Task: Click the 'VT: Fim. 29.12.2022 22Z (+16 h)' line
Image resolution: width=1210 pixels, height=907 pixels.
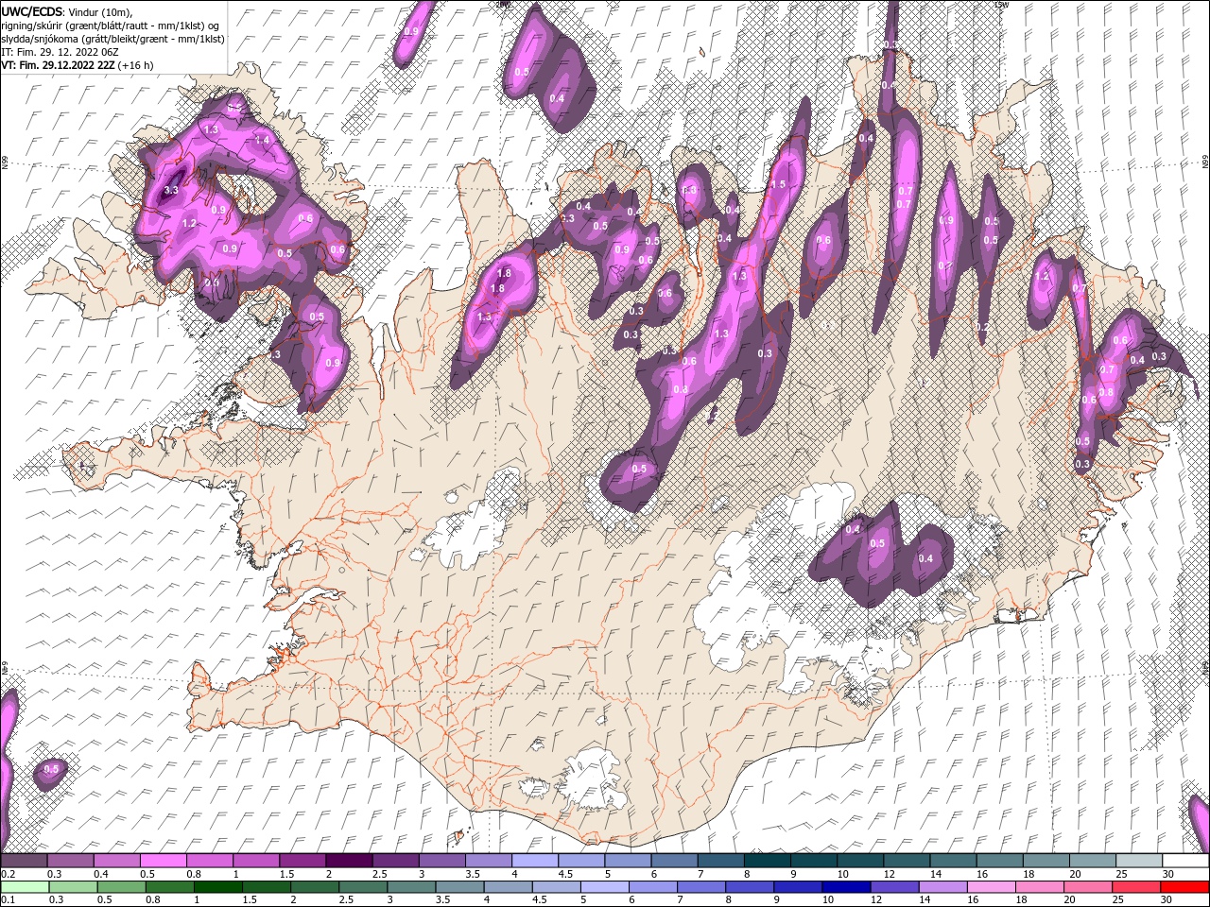Action: coord(78,65)
